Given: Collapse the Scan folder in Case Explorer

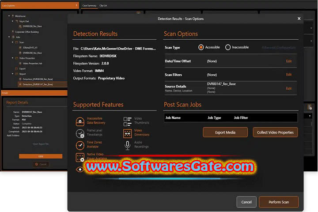Looking at the screenshot, I should tap(12, 42).
